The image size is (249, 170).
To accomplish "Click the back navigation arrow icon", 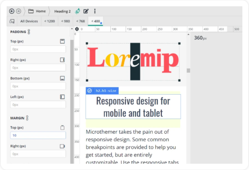I will pyautogui.click(x=12, y=11).
